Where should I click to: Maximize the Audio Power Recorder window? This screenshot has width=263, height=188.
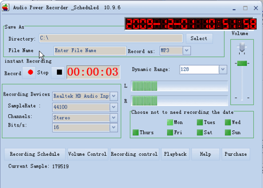click(x=245, y=8)
